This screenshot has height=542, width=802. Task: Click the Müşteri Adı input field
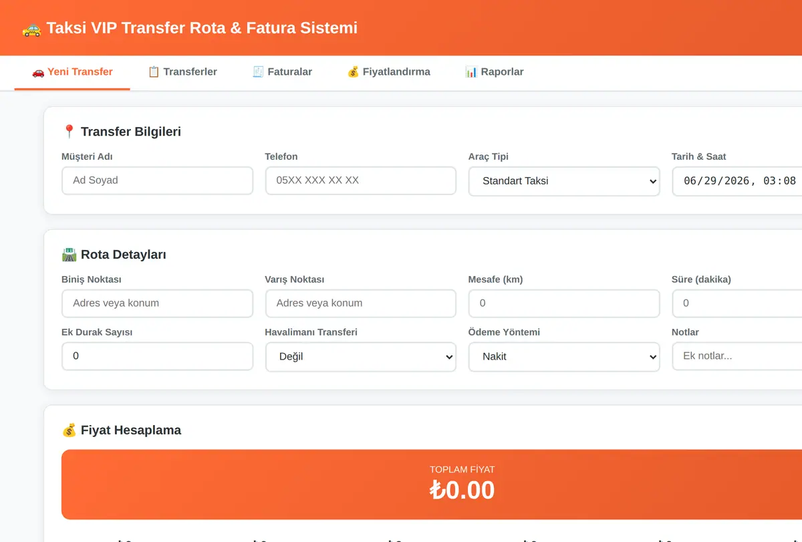[158, 180]
